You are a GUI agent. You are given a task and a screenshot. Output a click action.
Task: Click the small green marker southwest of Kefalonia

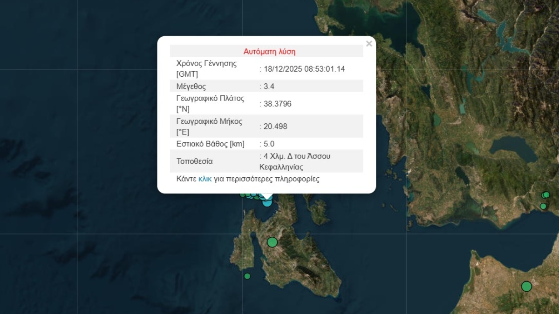tap(247, 276)
